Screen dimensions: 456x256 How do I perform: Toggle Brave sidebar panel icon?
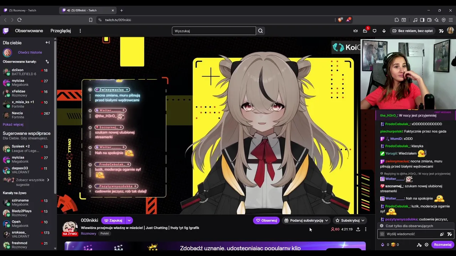(x=422, y=20)
